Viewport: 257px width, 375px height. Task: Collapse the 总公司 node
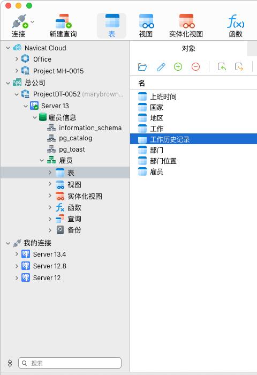[8, 83]
